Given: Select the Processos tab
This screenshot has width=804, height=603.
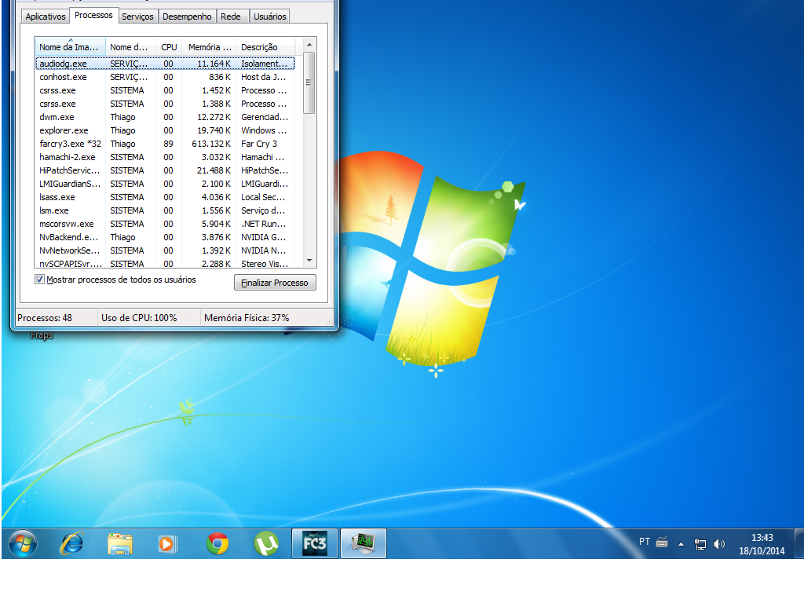Looking at the screenshot, I should click(93, 16).
